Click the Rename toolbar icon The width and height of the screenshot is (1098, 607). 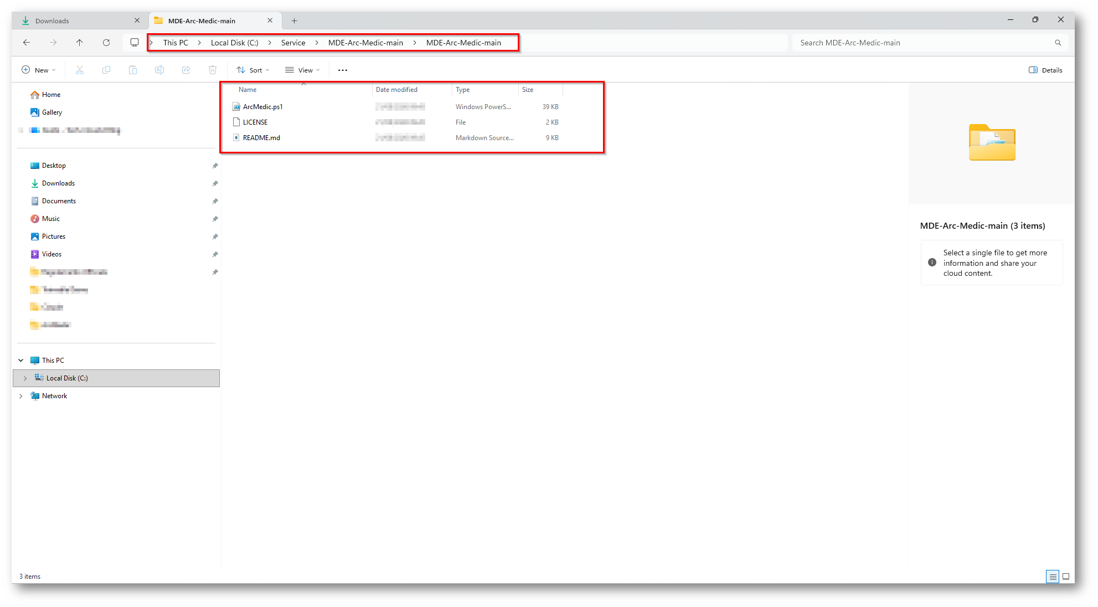159,70
